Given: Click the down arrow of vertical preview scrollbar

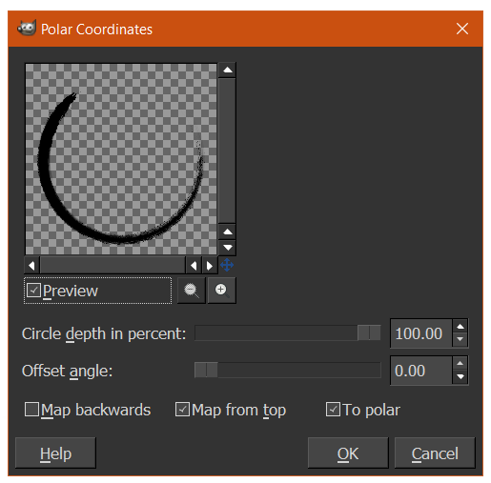Looking at the screenshot, I should (228, 248).
